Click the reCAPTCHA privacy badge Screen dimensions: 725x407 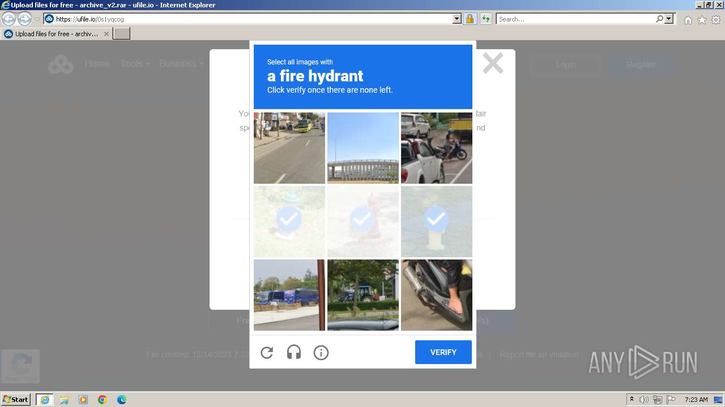[x=21, y=366]
